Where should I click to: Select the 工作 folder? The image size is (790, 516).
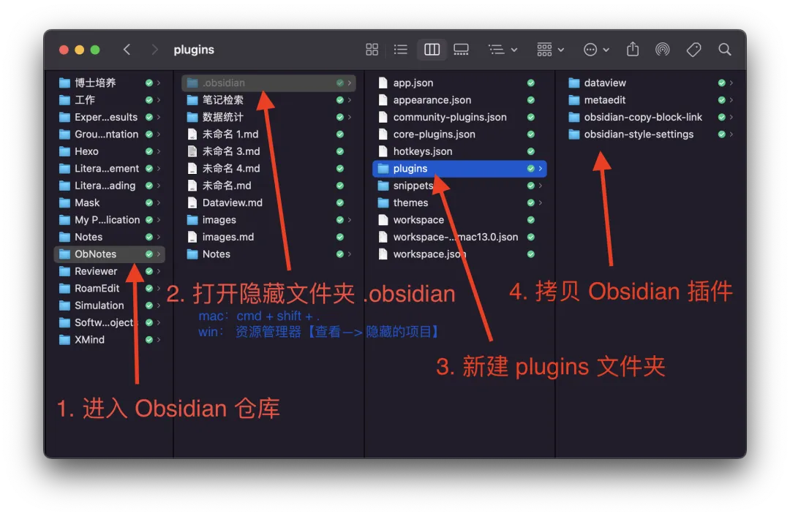pos(109,99)
